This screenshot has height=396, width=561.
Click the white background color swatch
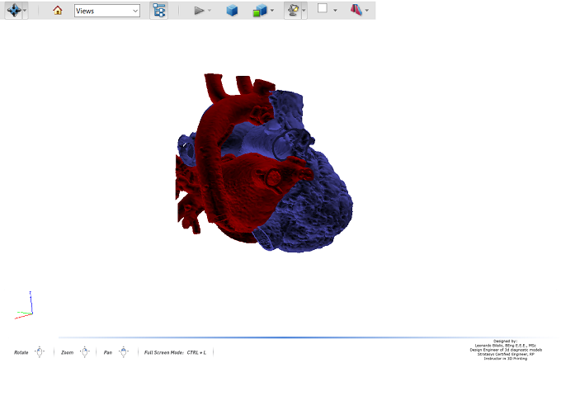click(x=323, y=8)
